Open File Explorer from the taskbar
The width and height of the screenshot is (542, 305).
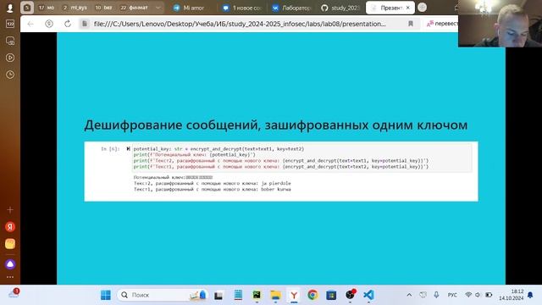pos(275,295)
